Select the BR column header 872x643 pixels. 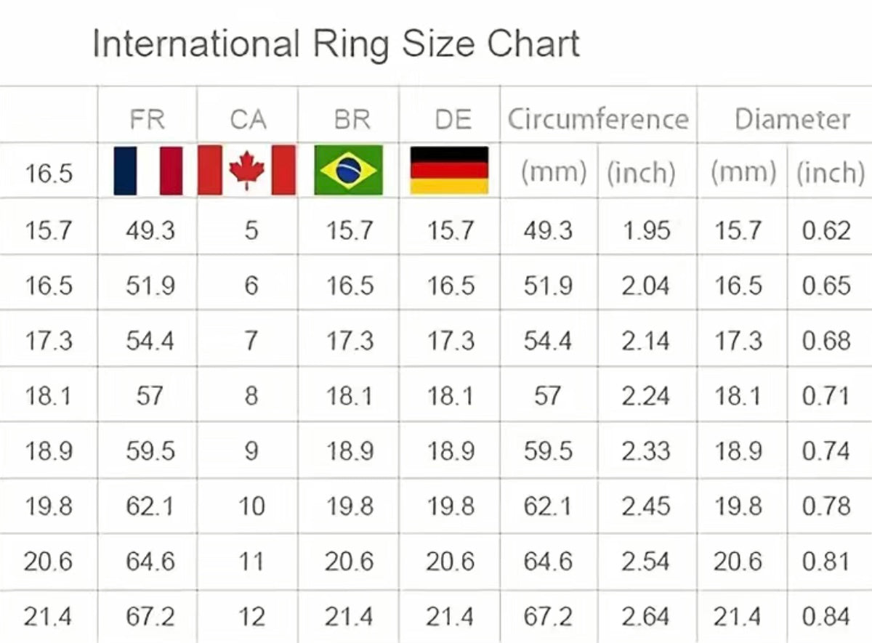[352, 120]
